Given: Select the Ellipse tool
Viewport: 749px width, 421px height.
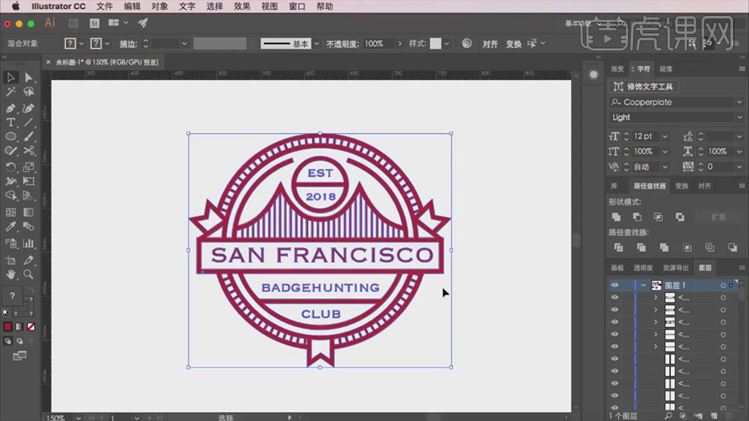Looking at the screenshot, I should click(11, 137).
